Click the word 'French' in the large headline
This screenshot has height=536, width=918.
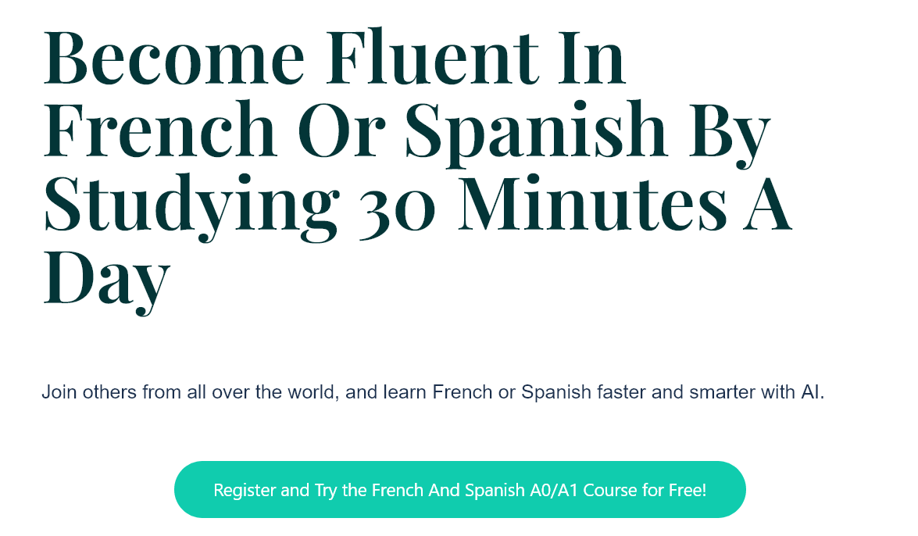pyautogui.click(x=160, y=130)
